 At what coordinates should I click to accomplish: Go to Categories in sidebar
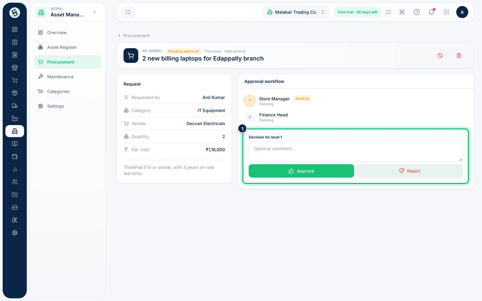[x=67, y=92]
